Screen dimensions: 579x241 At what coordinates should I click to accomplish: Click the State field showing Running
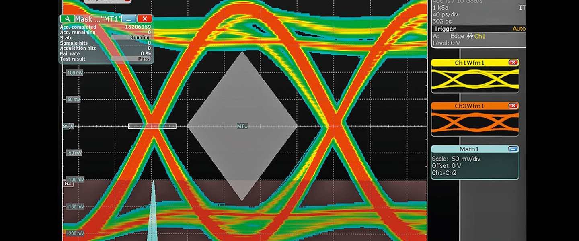coord(131,37)
